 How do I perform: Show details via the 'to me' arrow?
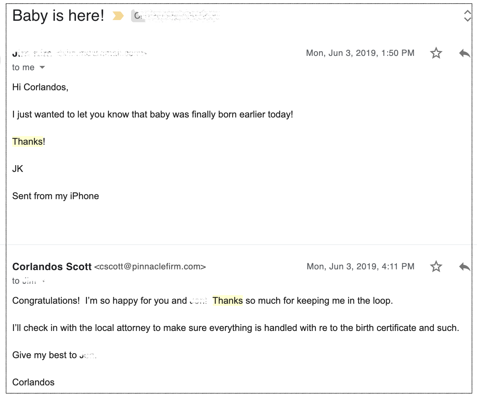click(42, 67)
